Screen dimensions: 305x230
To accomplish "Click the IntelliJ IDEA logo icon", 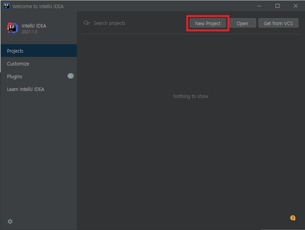I will click(12, 28).
